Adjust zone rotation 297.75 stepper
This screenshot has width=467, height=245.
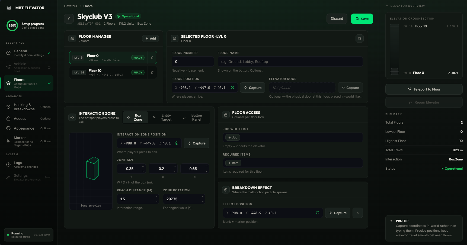tap(203, 199)
